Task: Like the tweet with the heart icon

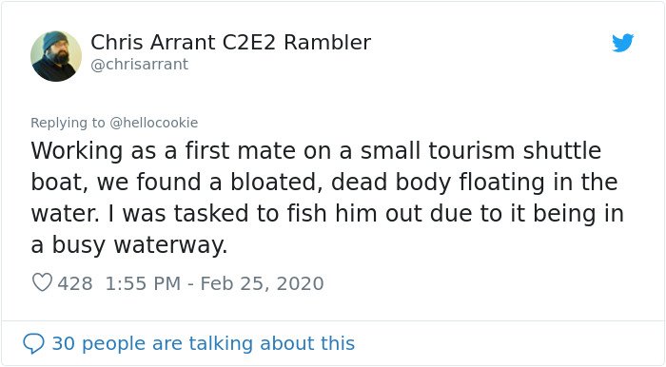Action: point(42,282)
